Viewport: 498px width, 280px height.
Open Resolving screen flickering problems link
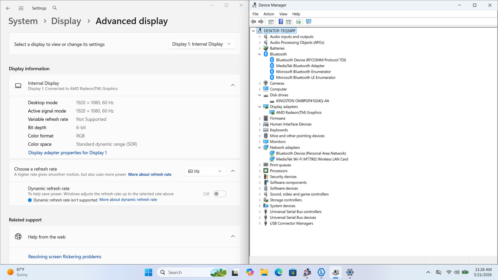(x=65, y=257)
